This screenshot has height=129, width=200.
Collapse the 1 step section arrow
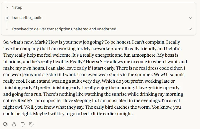(7, 7)
